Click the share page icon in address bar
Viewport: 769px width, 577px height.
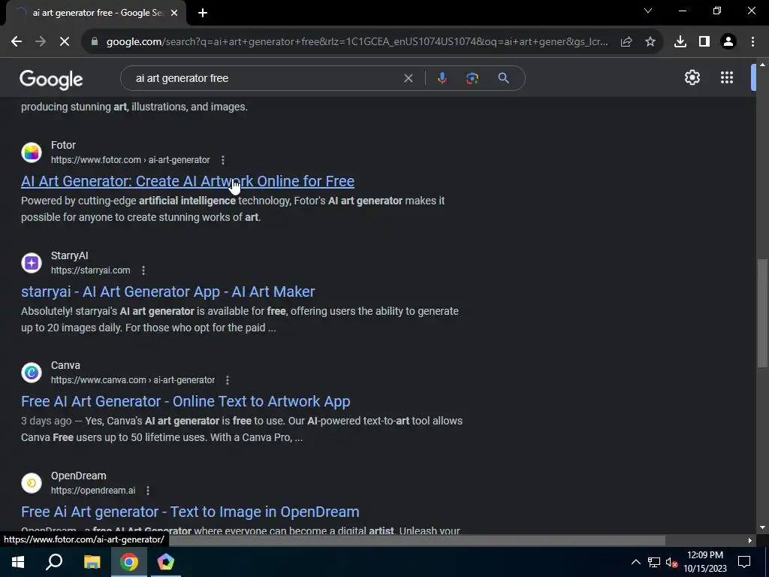pyautogui.click(x=626, y=42)
